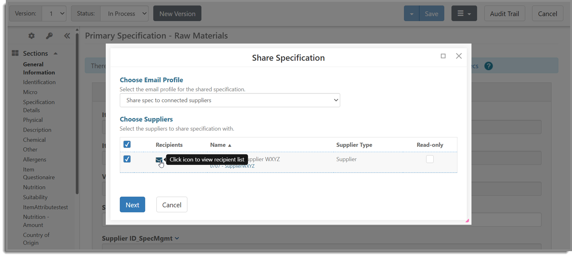Open settings gear icon in sidebar
Screen dimensions: 572x257
pyautogui.click(x=31, y=36)
